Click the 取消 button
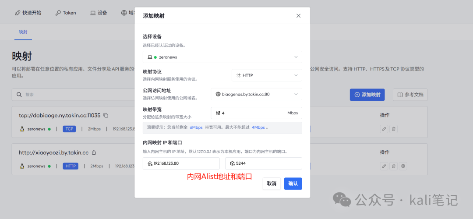 (272, 184)
